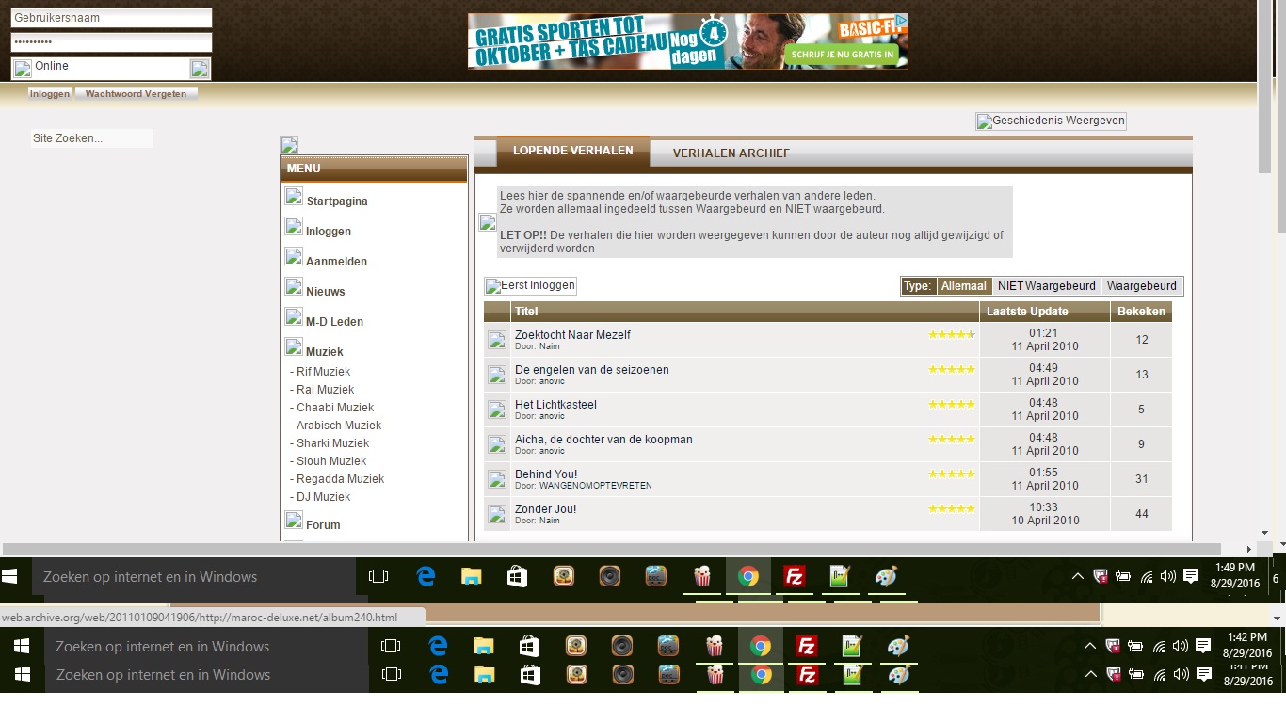Click the 'Eerst Inloggen' image button
This screenshot has height=723, width=1286.
click(x=530, y=286)
